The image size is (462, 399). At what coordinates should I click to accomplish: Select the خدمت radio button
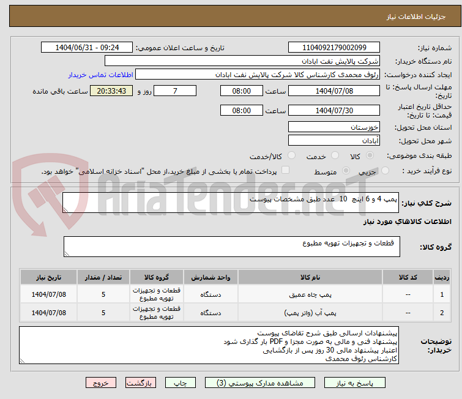[335, 155]
